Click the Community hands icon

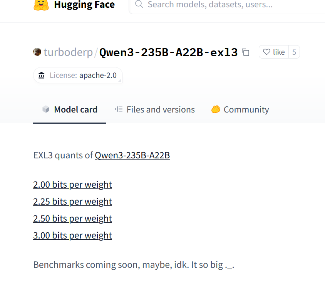click(x=216, y=109)
